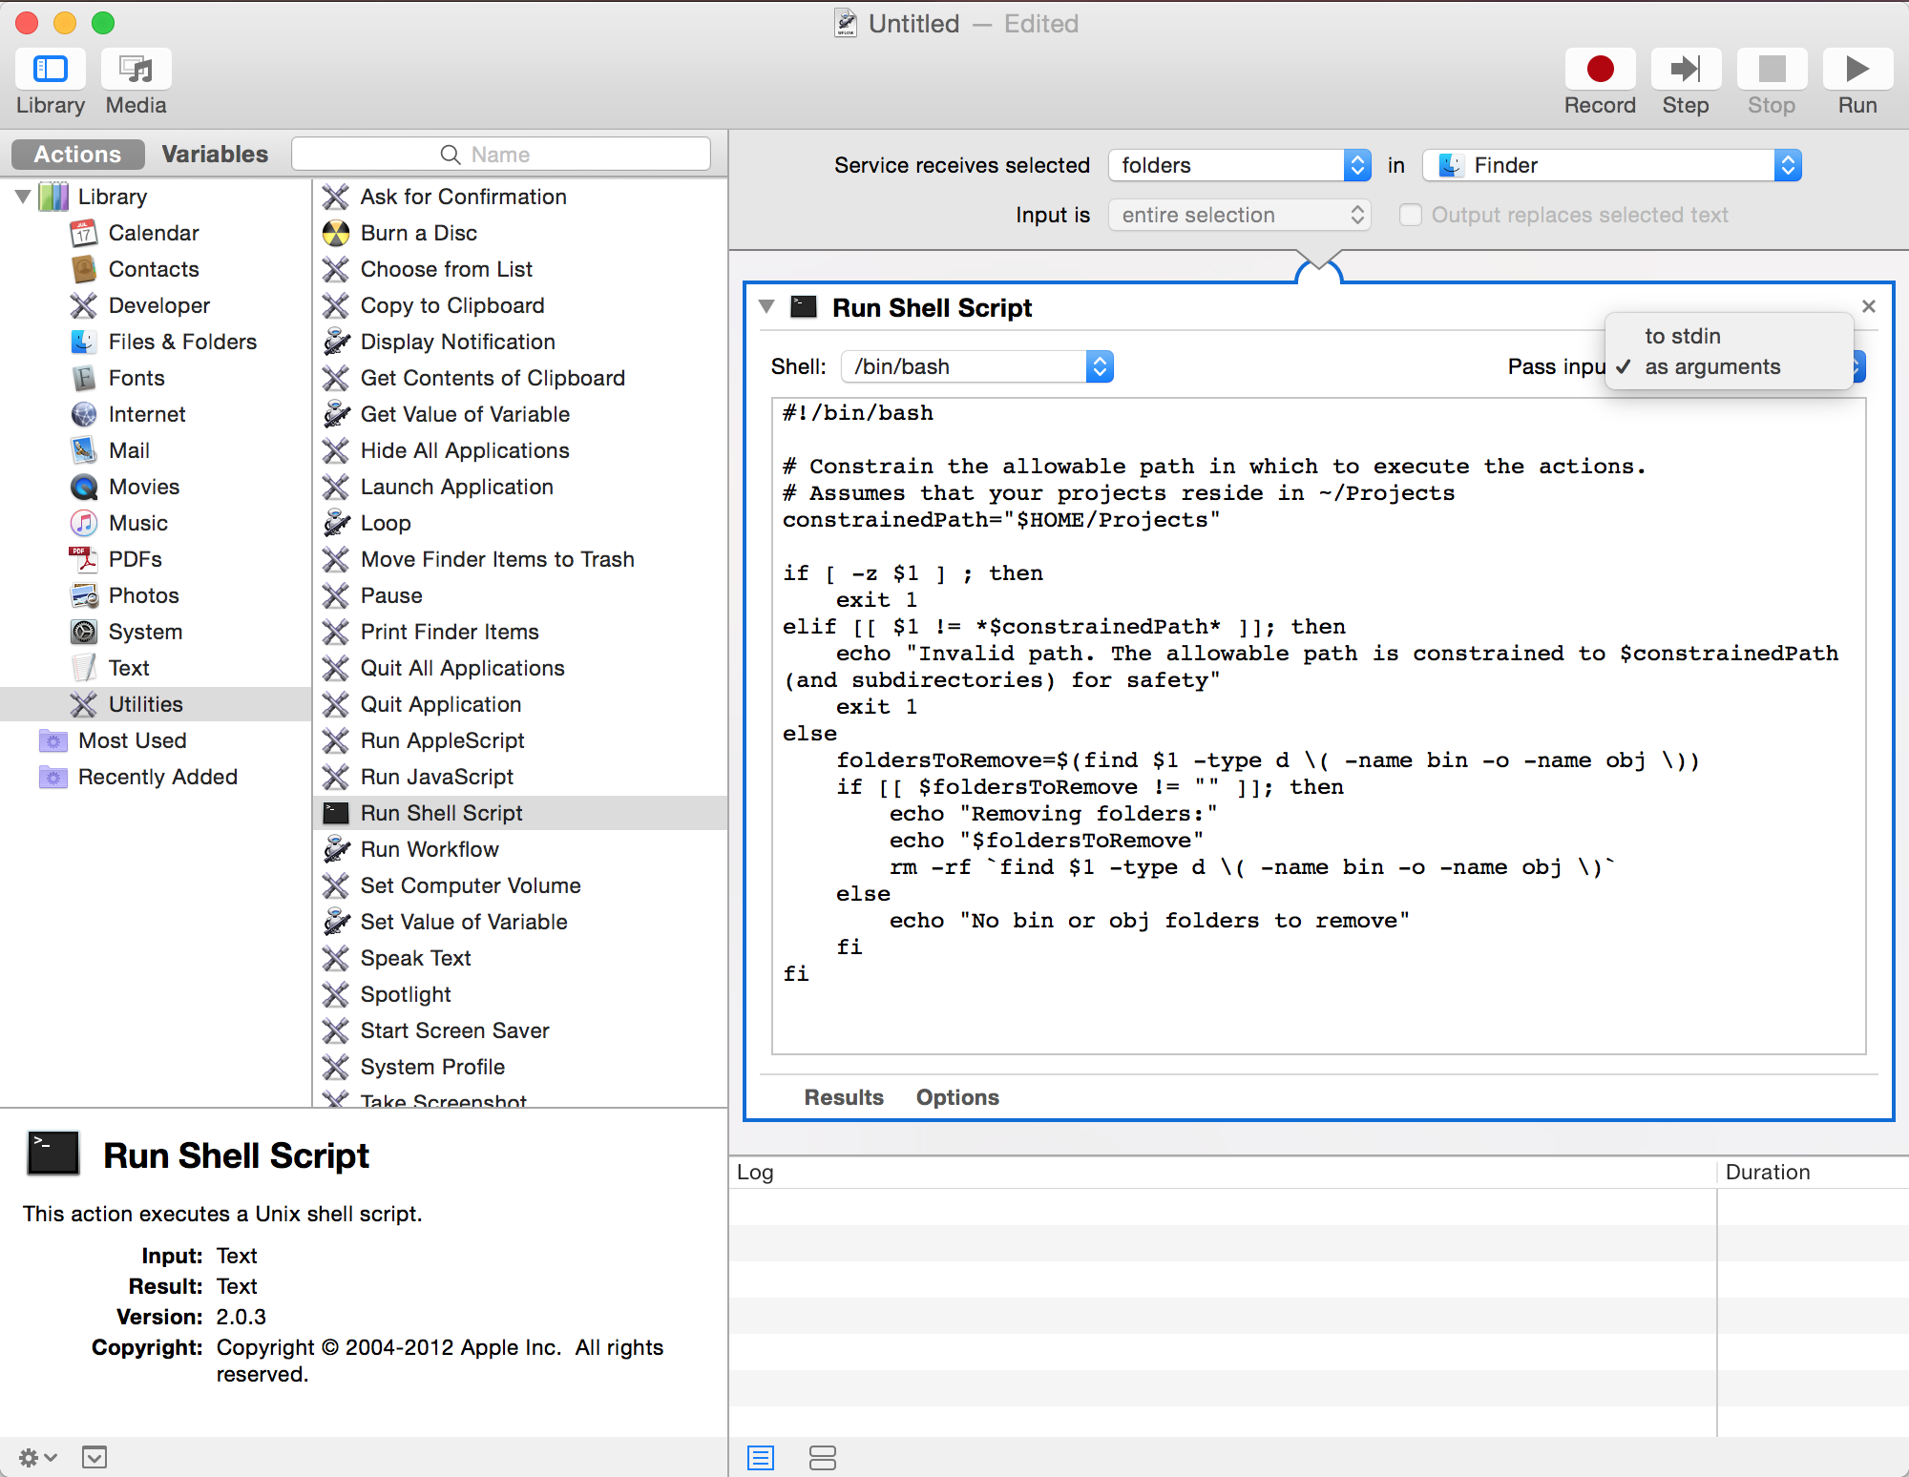The height and width of the screenshot is (1477, 1909).
Task: Enable Output replaces selected text
Action: tap(1410, 215)
